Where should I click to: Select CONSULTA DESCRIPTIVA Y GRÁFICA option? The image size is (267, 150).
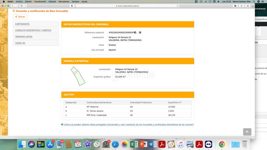(x=33, y=30)
